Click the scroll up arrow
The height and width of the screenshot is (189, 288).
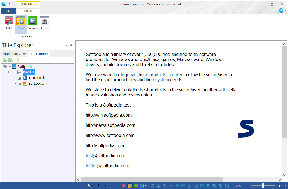click(x=284, y=44)
